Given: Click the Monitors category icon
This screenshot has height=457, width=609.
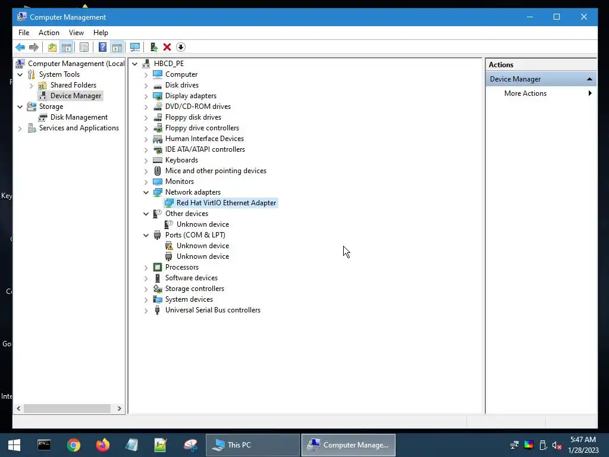Looking at the screenshot, I should click(157, 181).
